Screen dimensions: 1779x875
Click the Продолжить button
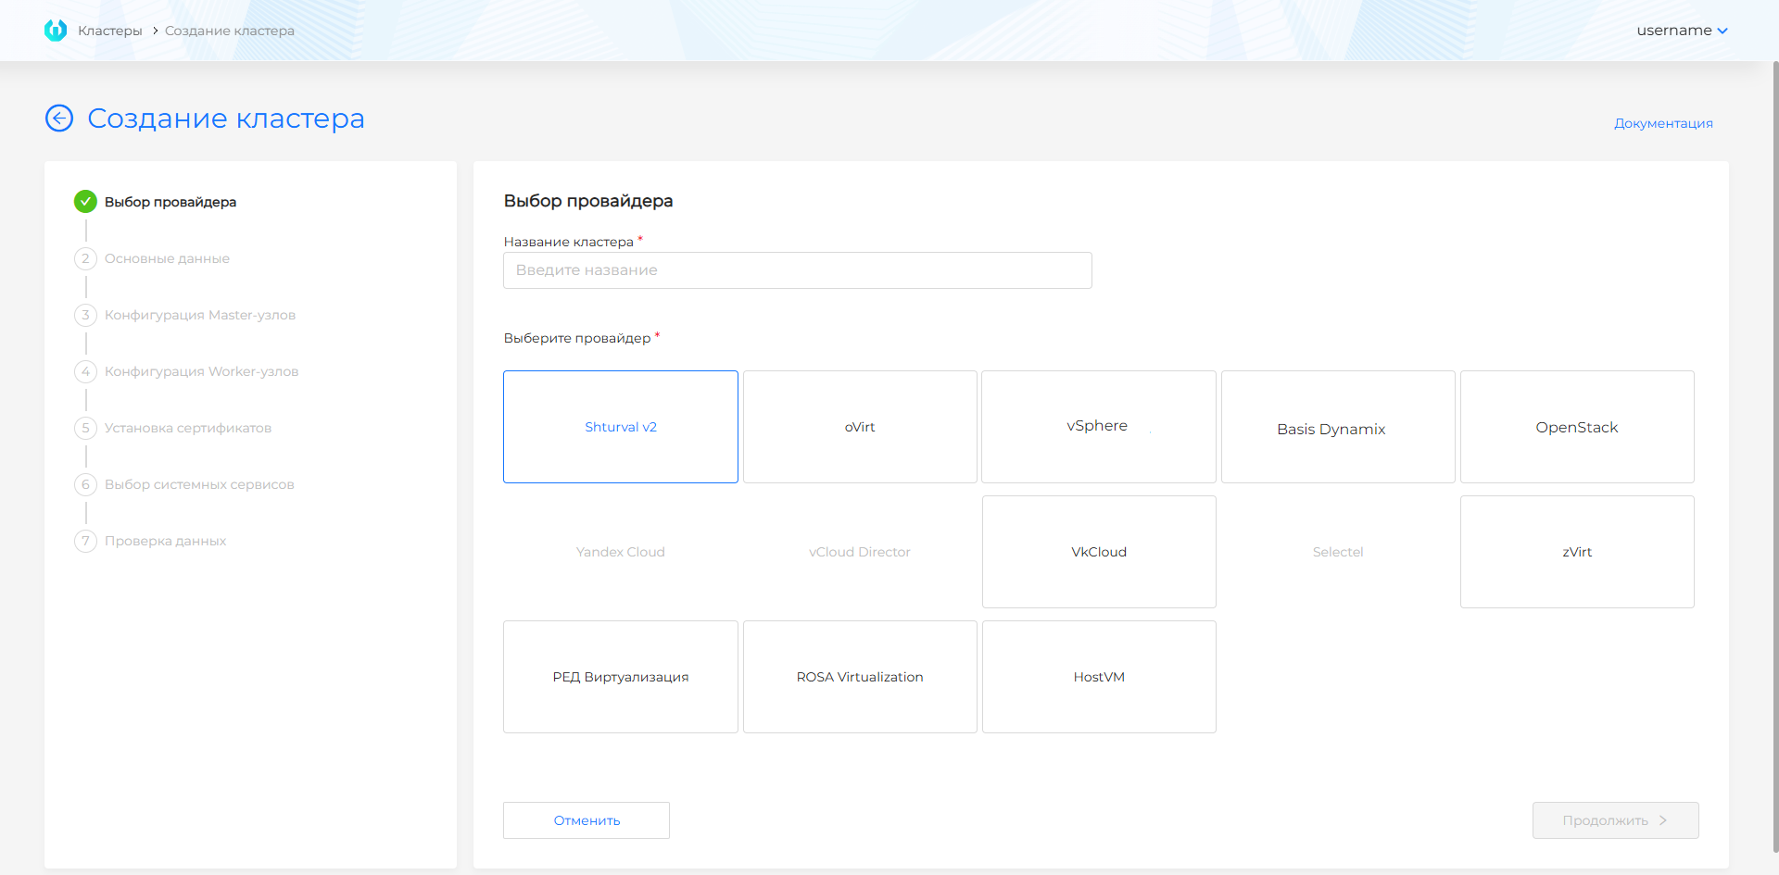click(x=1616, y=820)
